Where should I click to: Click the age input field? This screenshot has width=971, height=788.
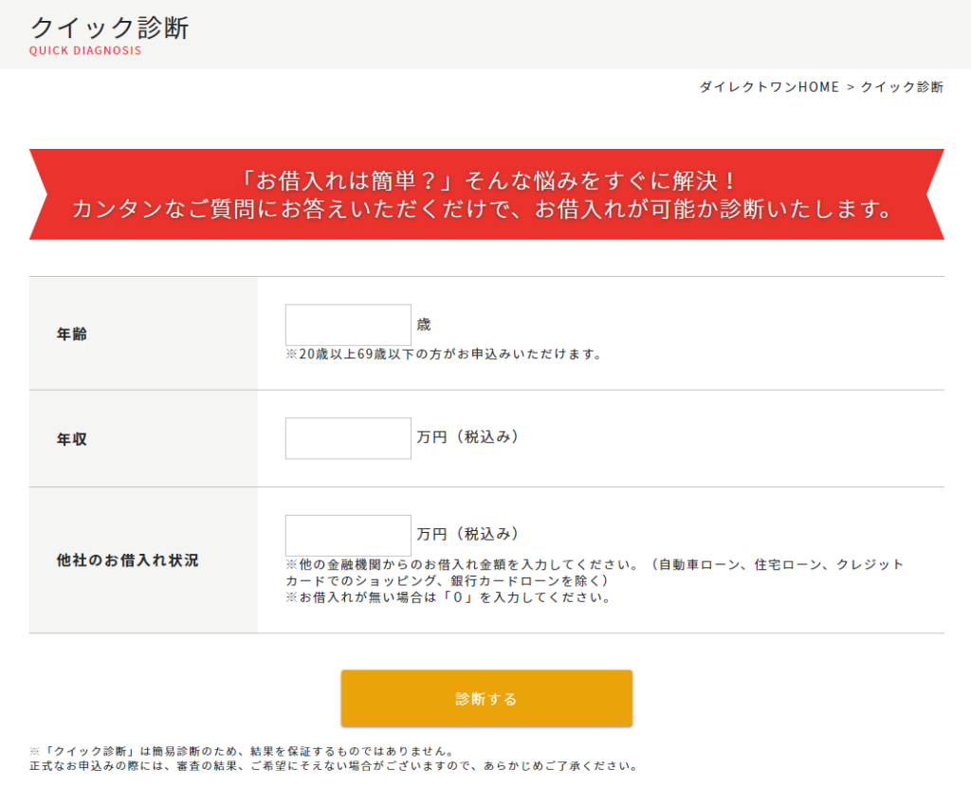(348, 325)
